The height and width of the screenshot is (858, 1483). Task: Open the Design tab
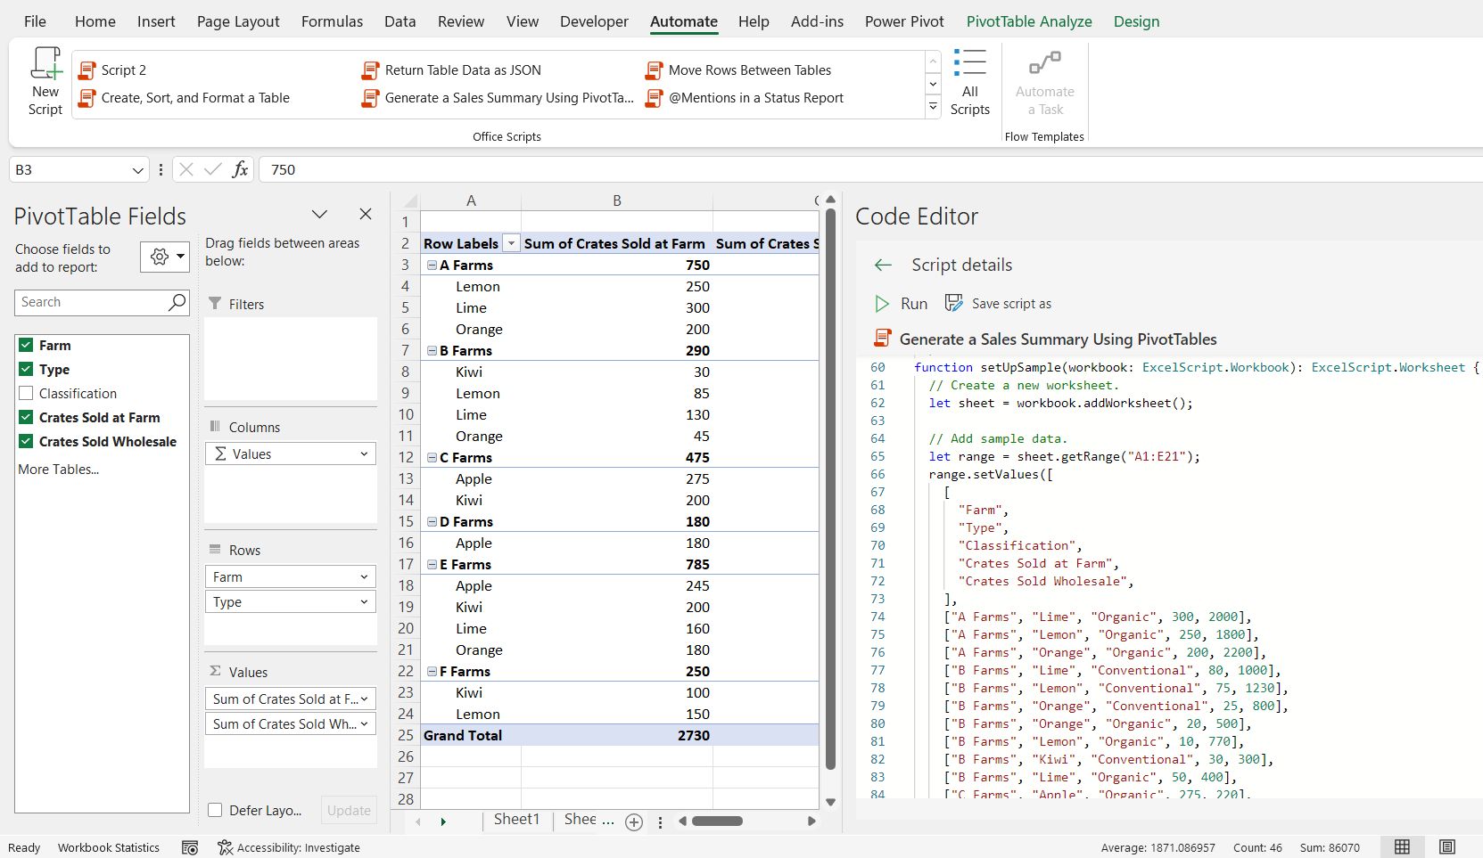pos(1136,21)
